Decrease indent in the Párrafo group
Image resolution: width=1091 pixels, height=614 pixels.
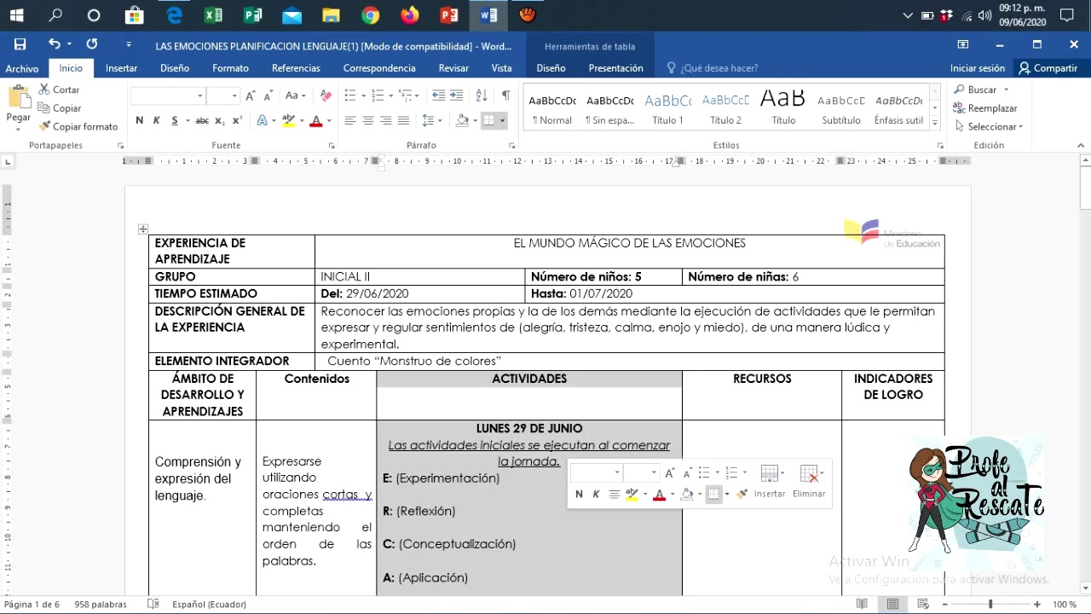click(438, 96)
